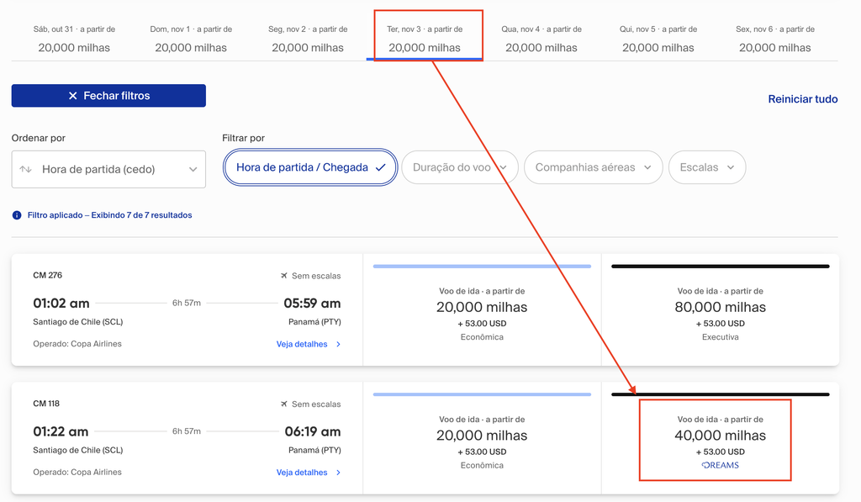Viewport: 861px width, 502px height.
Task: Click 6h 57m duration on CM 276
Action: coord(187,303)
